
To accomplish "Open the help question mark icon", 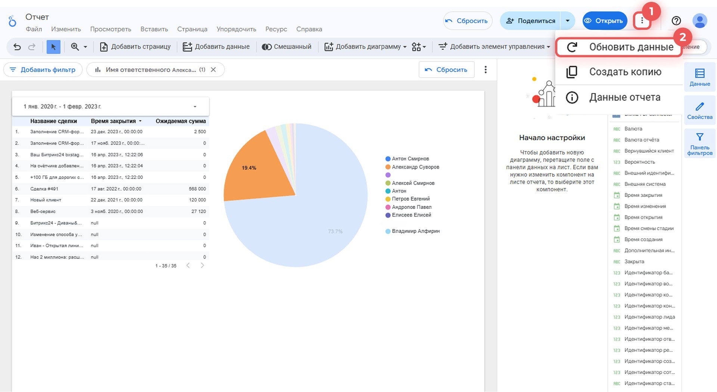I will pos(676,21).
